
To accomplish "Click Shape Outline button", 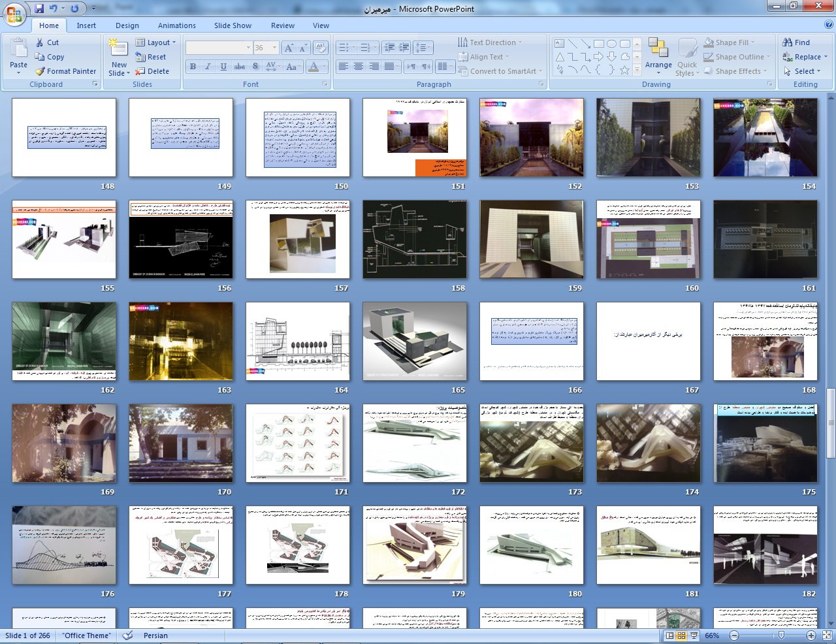I will (x=737, y=57).
